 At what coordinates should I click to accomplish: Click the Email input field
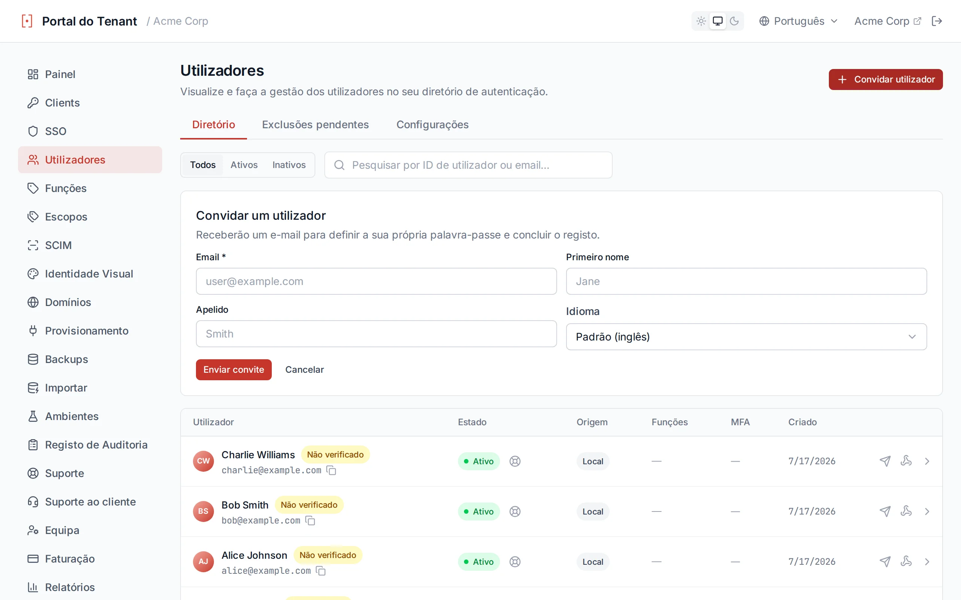pos(376,281)
